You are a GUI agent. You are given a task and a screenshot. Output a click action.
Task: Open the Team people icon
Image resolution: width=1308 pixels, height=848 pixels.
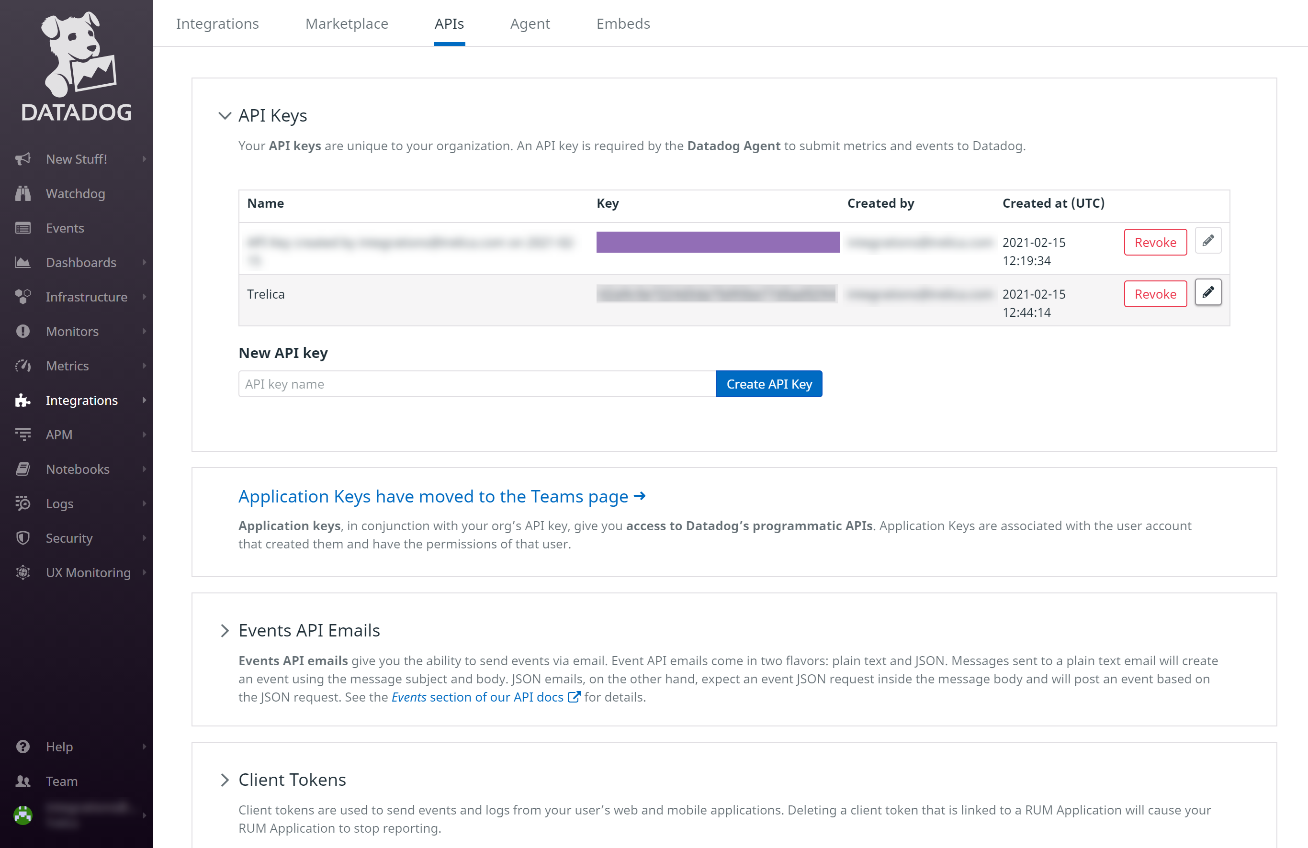23,781
